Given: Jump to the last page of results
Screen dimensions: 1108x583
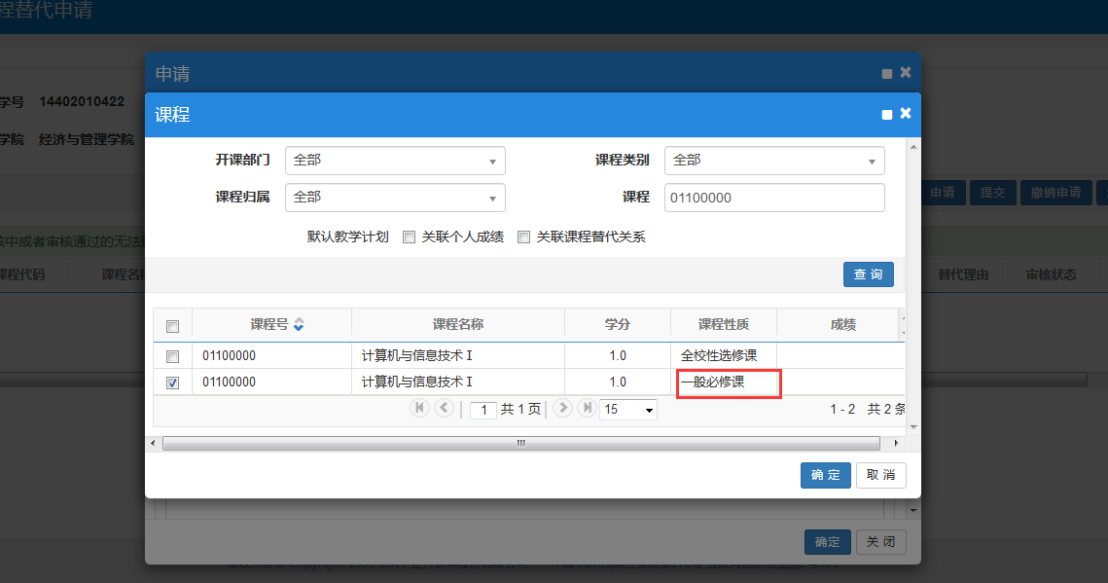Looking at the screenshot, I should tap(586, 409).
